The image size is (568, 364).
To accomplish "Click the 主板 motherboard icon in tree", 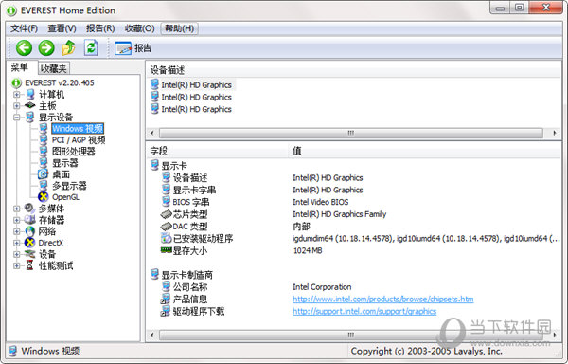I will click(x=30, y=105).
